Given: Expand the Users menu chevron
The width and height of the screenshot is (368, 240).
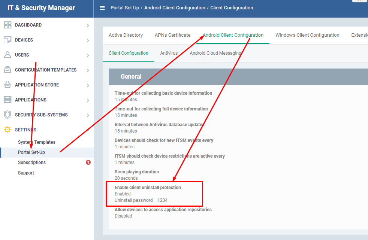Looking at the screenshot, I should point(88,55).
